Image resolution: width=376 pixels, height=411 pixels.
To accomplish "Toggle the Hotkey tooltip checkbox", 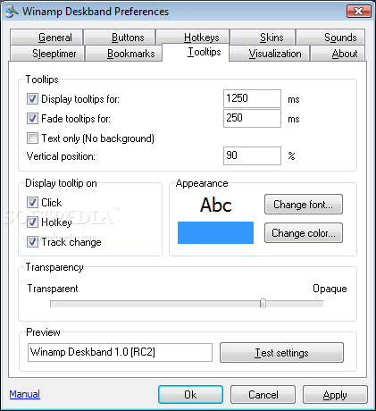I will point(32,222).
